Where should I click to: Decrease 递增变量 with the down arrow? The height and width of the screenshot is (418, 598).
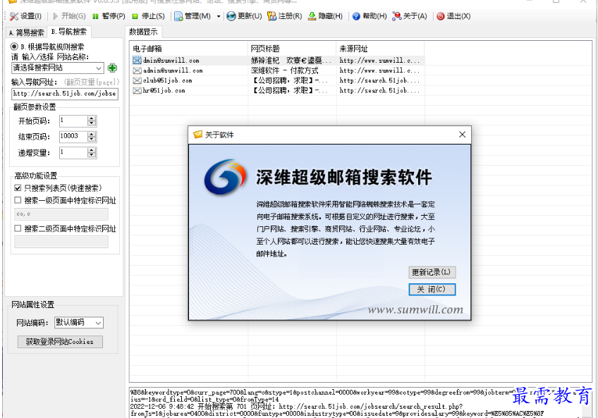[x=92, y=155]
